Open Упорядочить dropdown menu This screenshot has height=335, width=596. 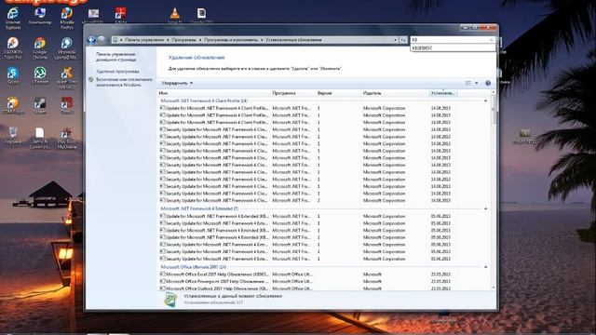point(177,83)
